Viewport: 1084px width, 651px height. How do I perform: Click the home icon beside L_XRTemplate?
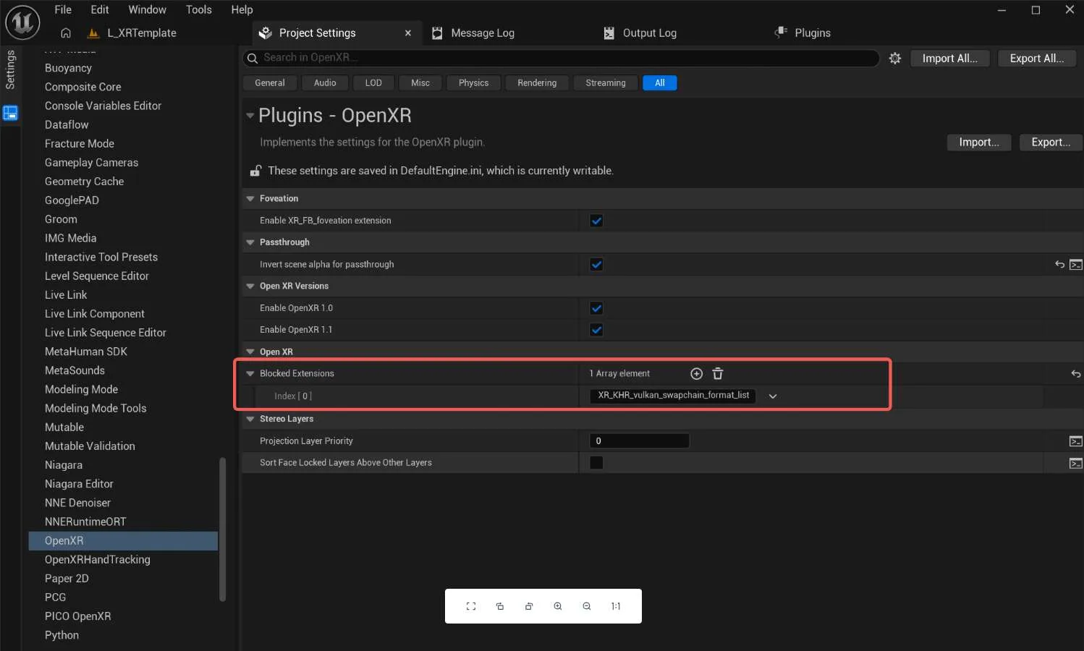pos(66,33)
